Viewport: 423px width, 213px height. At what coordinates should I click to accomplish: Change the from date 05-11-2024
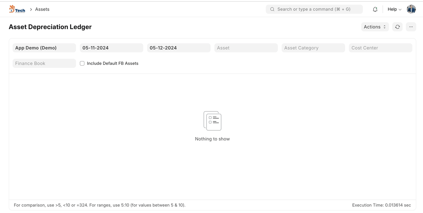111,48
